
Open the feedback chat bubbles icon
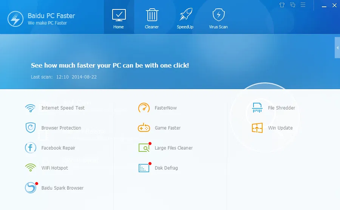tap(292, 5)
